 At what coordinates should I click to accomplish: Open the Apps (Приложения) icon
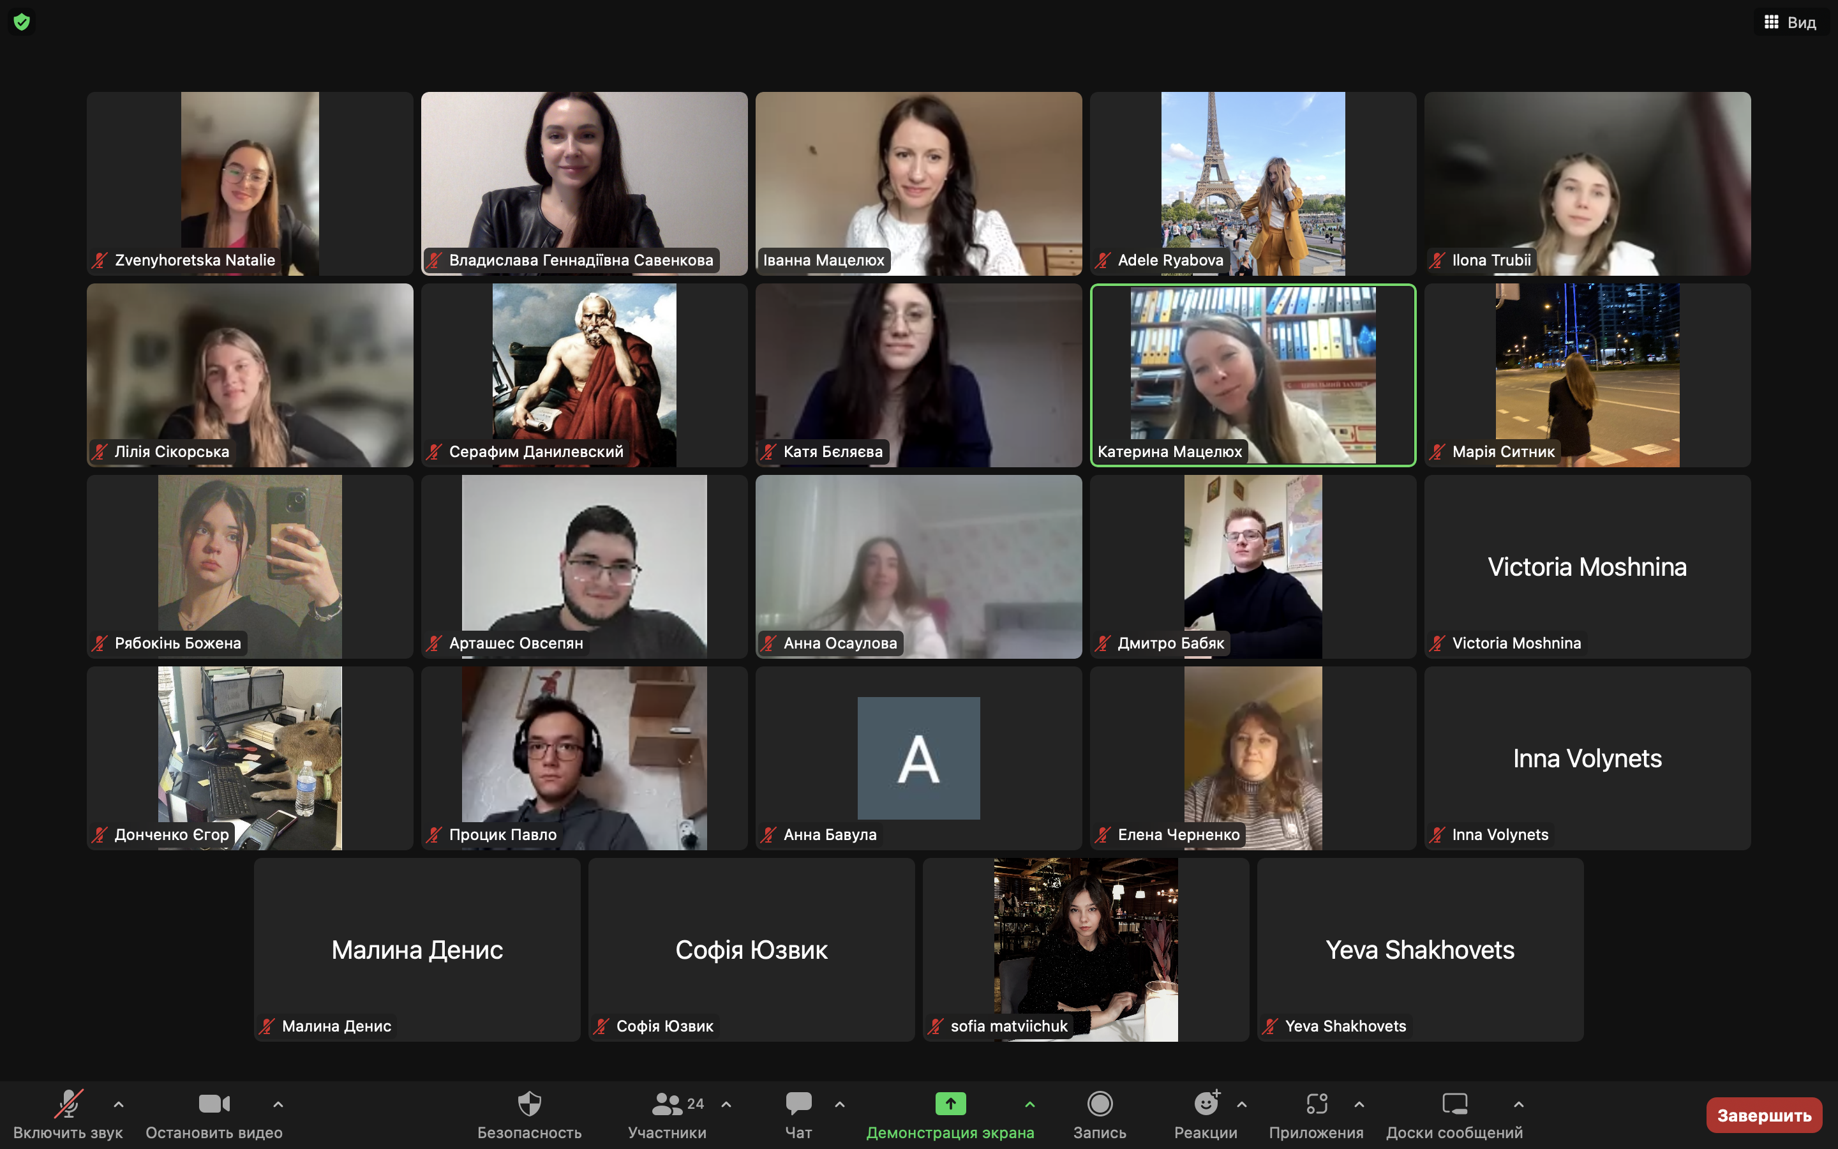tap(1316, 1104)
